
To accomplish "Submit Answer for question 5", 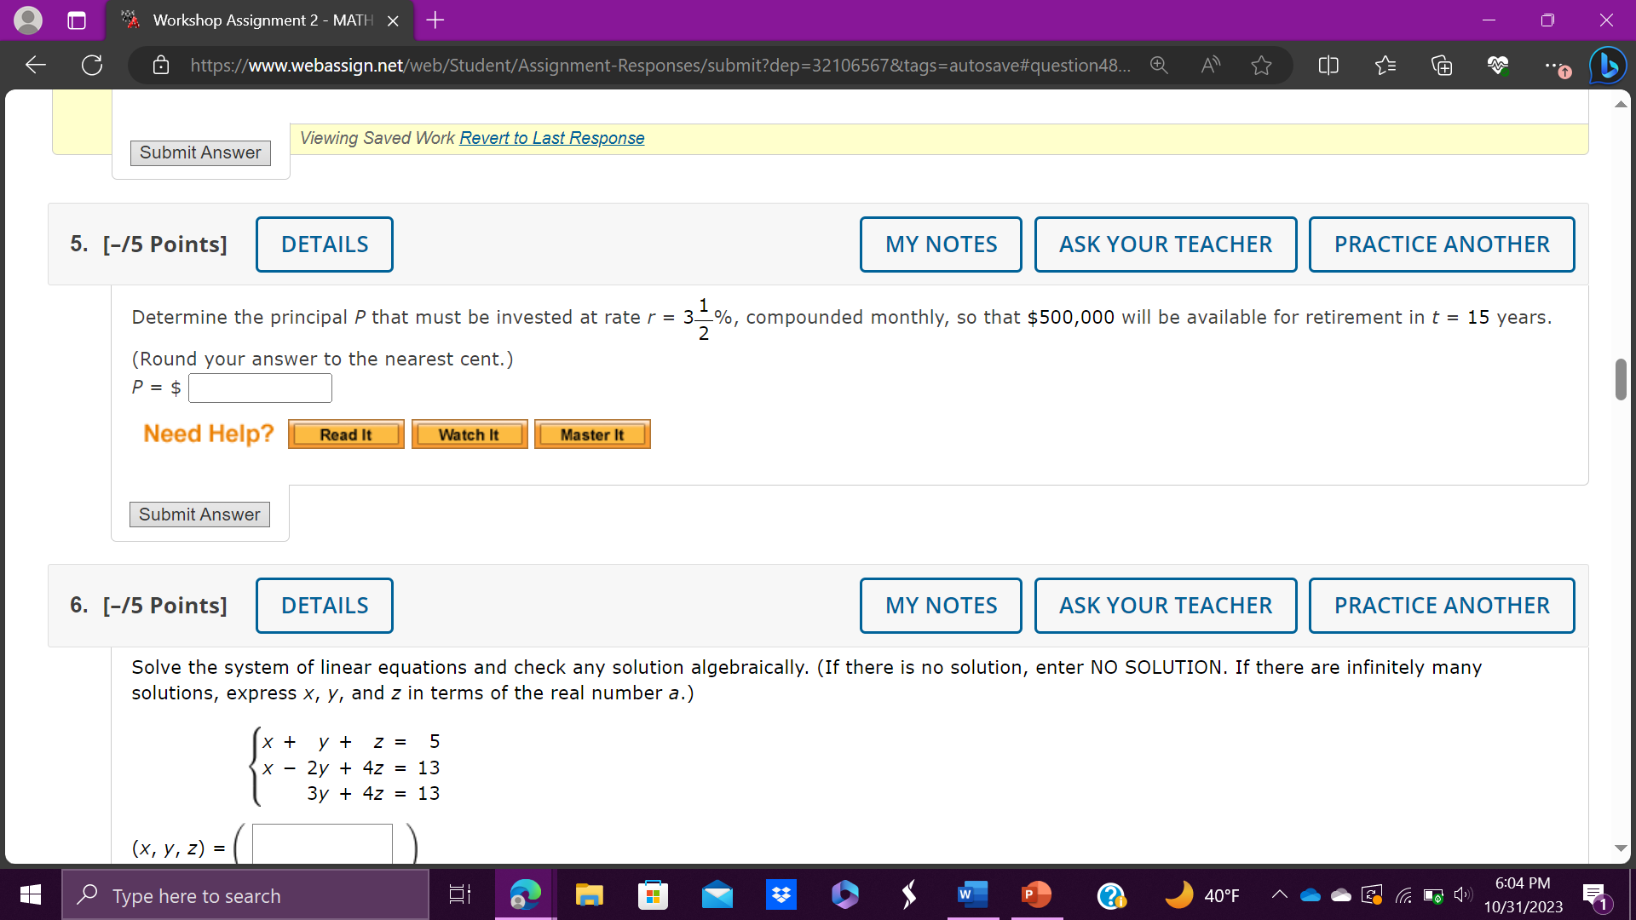I will (x=199, y=515).
